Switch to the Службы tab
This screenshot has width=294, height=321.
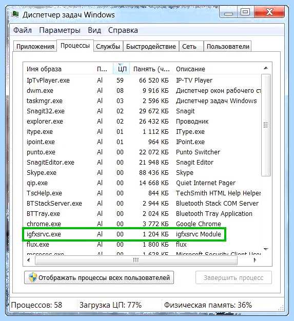tap(108, 47)
